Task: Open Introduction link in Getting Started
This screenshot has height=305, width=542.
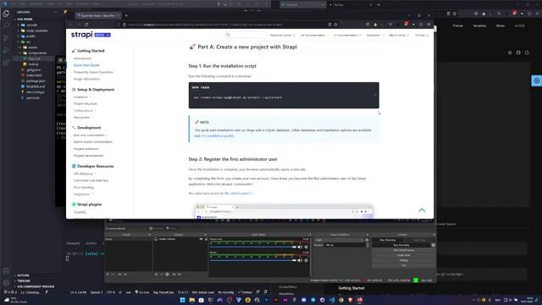Action: coord(82,58)
